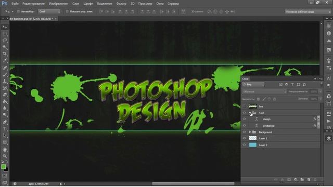Set the foreground green color swatch
Screen dimensions: 333x187
coord(3,167)
